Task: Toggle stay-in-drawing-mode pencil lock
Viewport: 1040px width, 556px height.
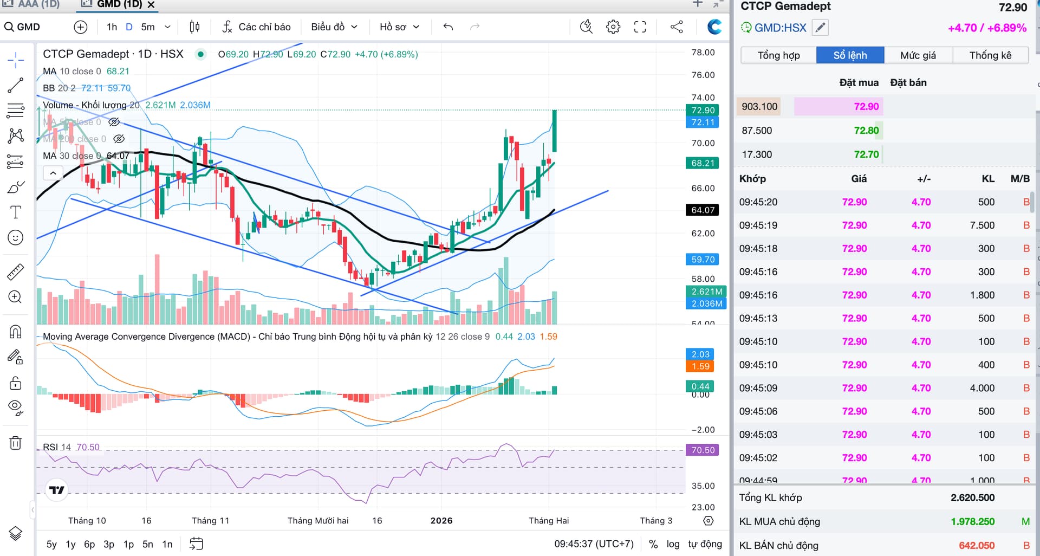Action: (x=16, y=357)
